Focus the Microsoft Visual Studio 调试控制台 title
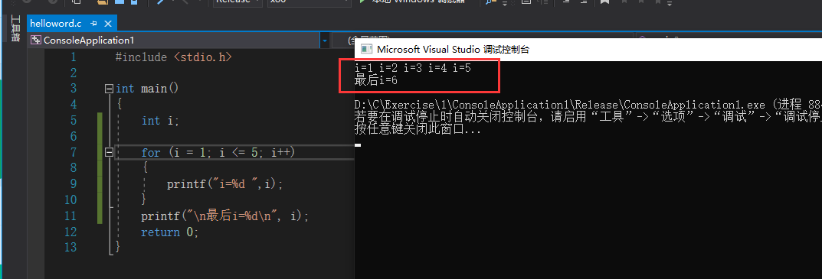This screenshot has width=822, height=279. (x=453, y=50)
